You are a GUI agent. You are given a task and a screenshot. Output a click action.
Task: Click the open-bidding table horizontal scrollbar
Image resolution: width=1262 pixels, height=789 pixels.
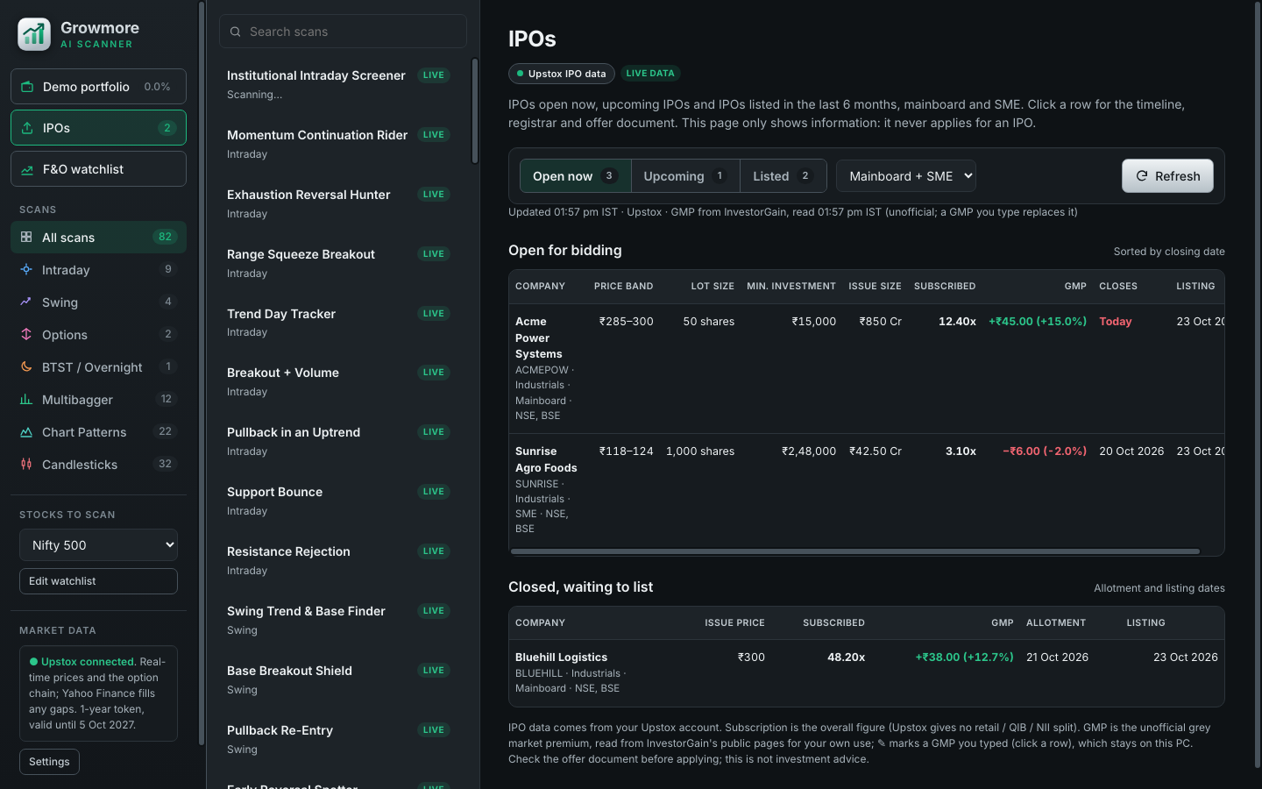(x=855, y=551)
